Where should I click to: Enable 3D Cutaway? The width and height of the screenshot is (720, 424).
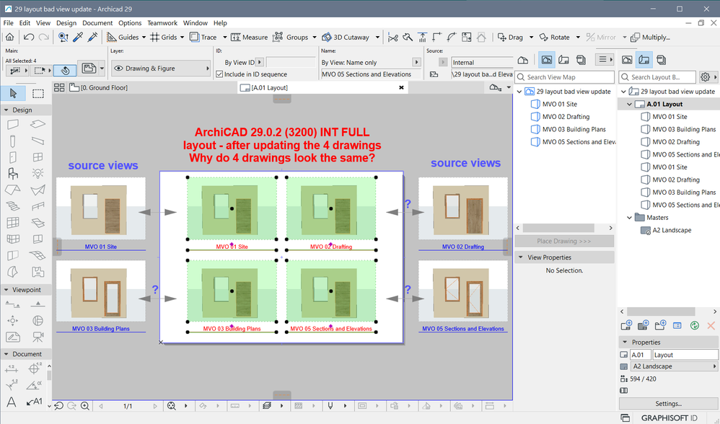tap(346, 37)
